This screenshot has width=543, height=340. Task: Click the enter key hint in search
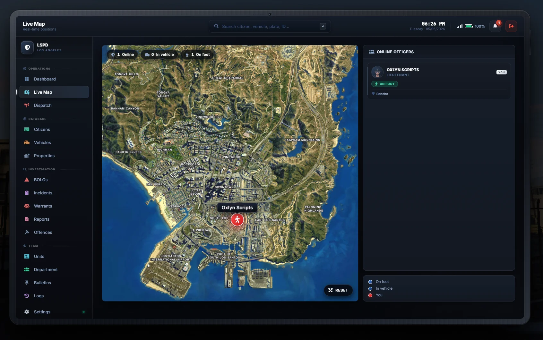click(323, 26)
